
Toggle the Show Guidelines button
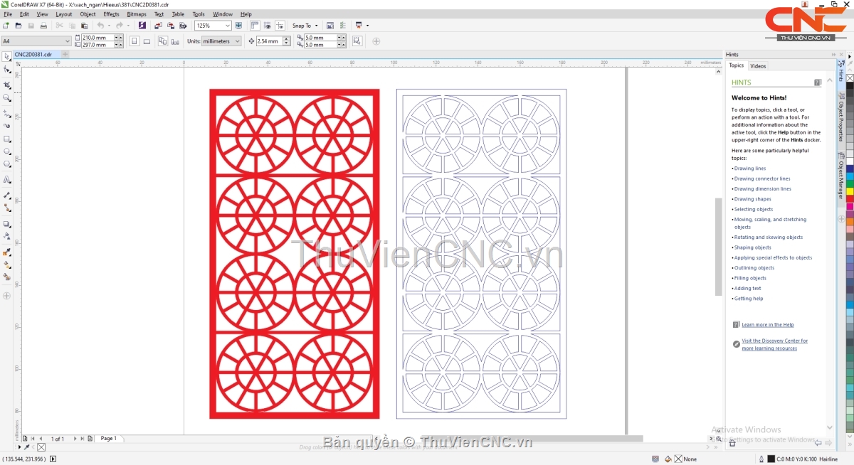click(x=278, y=26)
